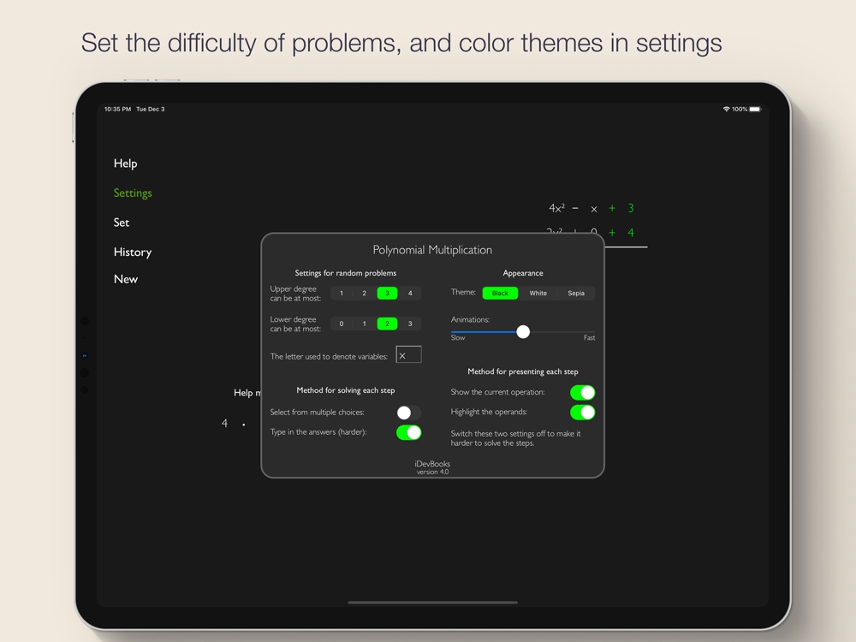This screenshot has height=642, width=856.
Task: Click the green 3 constant term
Action: click(x=631, y=208)
